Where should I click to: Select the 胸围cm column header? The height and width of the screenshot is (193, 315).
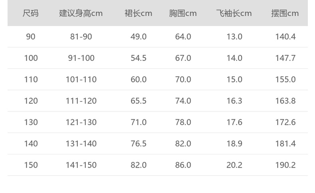[183, 13]
